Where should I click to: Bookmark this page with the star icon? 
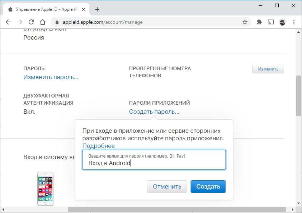[x=245, y=22]
